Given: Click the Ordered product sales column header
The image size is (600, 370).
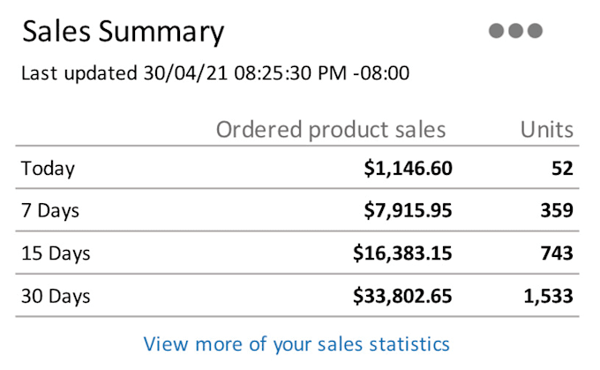Looking at the screenshot, I should tap(331, 130).
